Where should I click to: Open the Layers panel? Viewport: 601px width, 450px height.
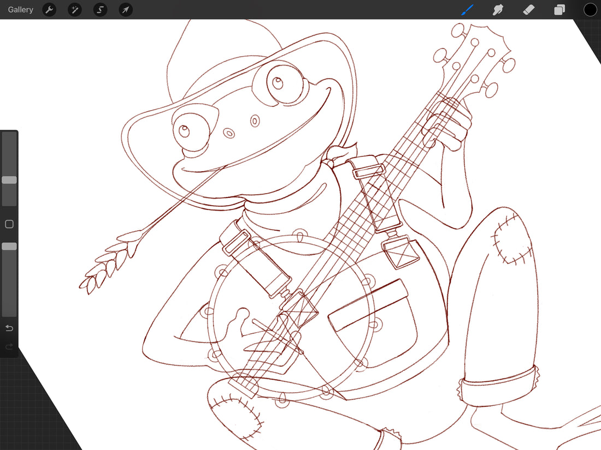tap(559, 10)
